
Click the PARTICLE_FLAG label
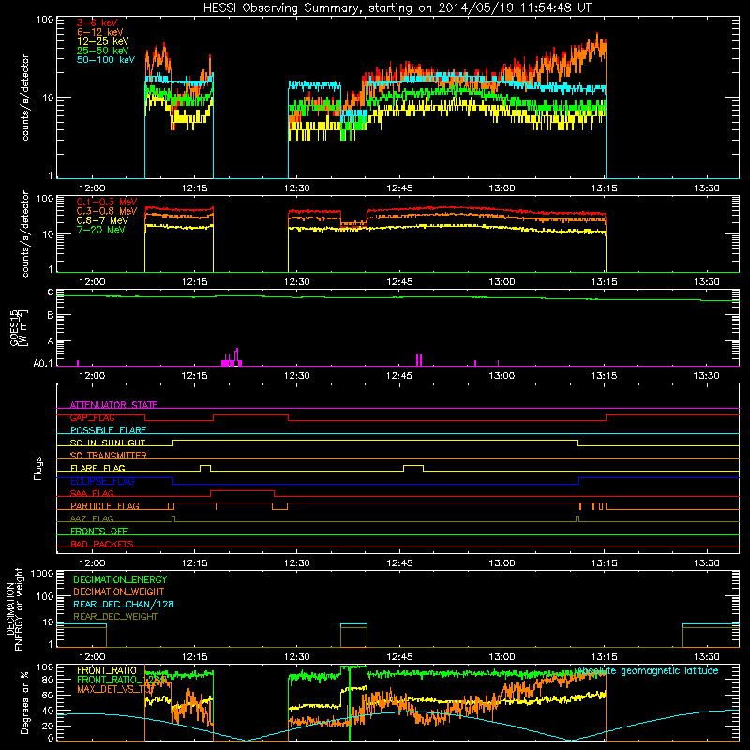coord(105,505)
